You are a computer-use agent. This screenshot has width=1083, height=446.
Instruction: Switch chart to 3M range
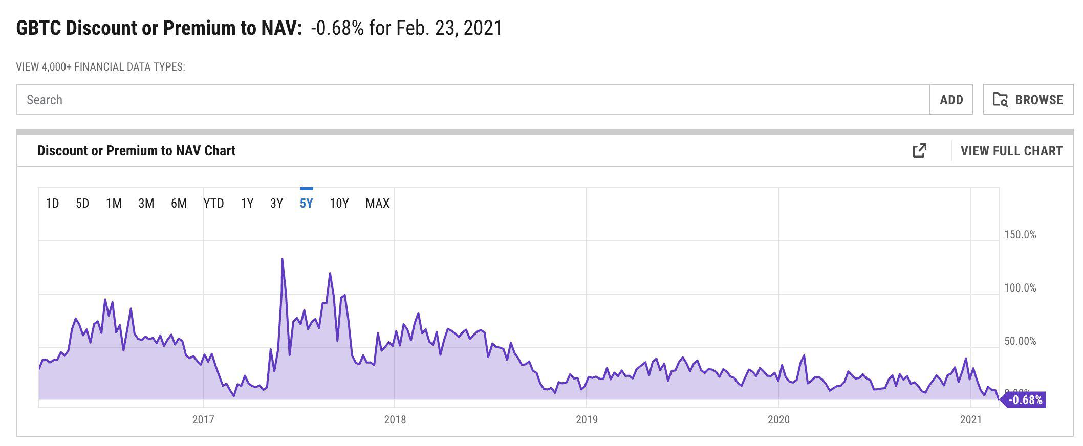[146, 204]
